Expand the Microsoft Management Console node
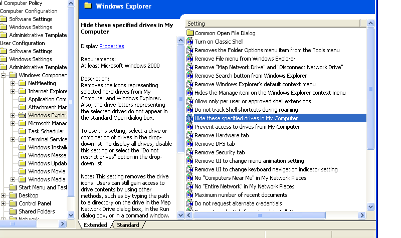 tap(13, 123)
